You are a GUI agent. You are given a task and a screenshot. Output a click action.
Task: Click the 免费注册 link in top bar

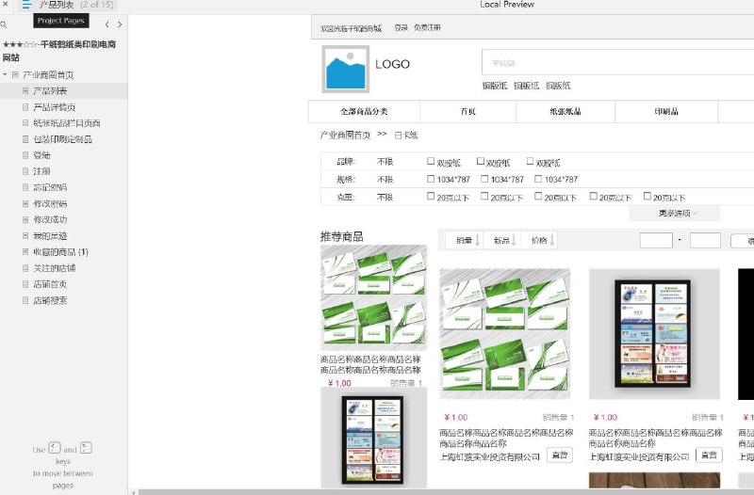(x=427, y=28)
